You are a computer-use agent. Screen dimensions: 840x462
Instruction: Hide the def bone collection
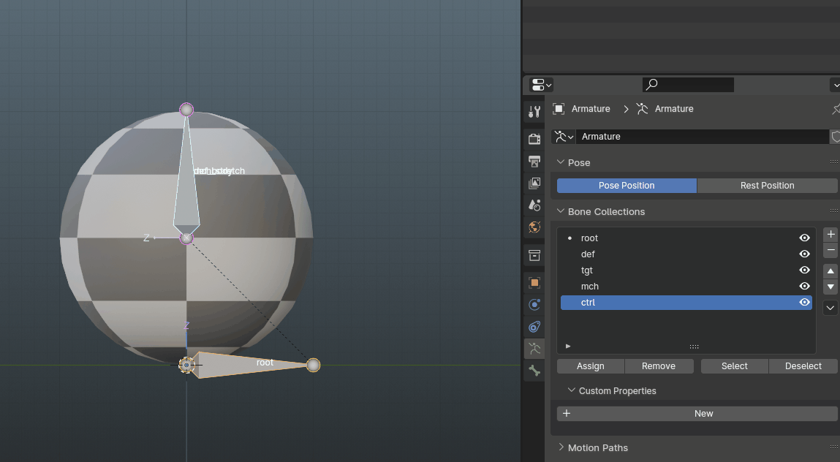click(x=803, y=254)
